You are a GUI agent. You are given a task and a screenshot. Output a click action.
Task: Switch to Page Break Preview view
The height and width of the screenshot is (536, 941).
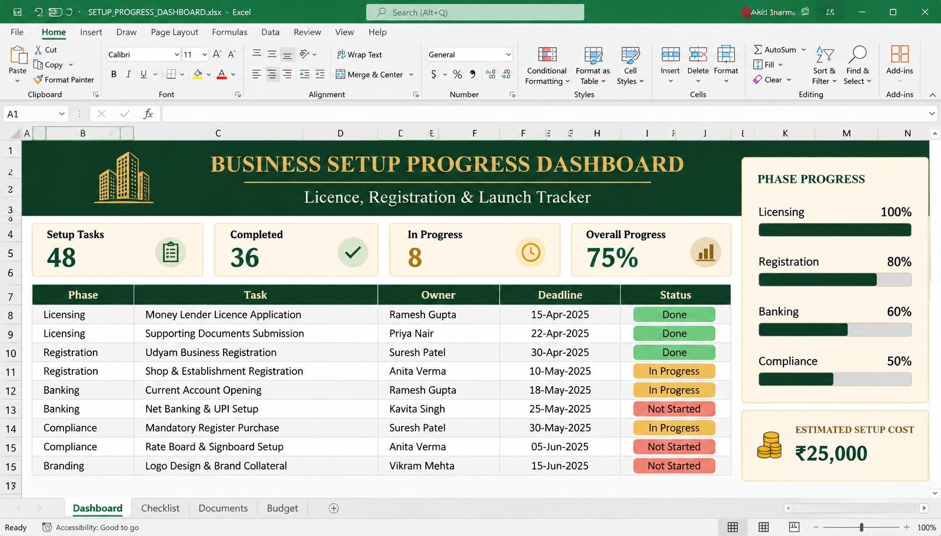click(794, 527)
